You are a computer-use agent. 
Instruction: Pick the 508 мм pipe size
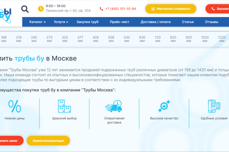[x=111, y=39]
